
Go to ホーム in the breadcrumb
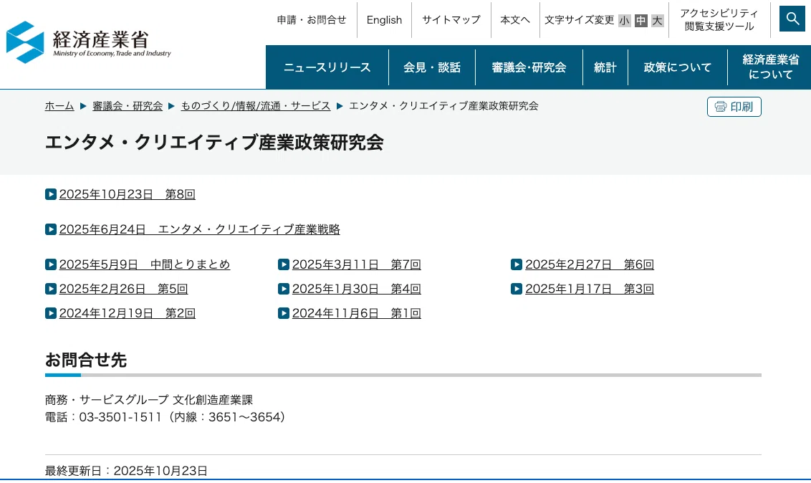pyautogui.click(x=59, y=106)
